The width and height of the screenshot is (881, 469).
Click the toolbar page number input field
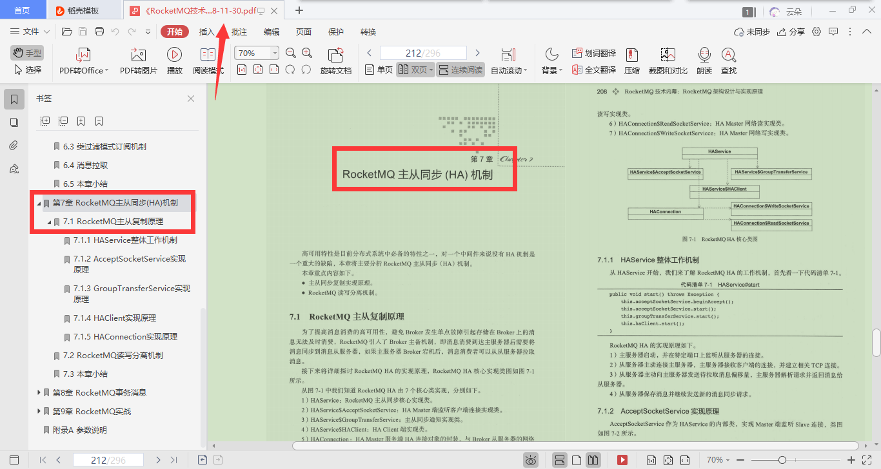[423, 53]
